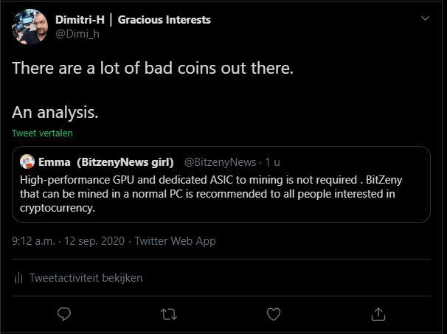Click 'Emma (BitzenyNews girl)' name
Screen dimensions: 447x334
106,161
